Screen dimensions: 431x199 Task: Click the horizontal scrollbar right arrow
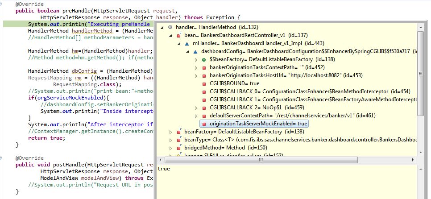tap(413, 160)
